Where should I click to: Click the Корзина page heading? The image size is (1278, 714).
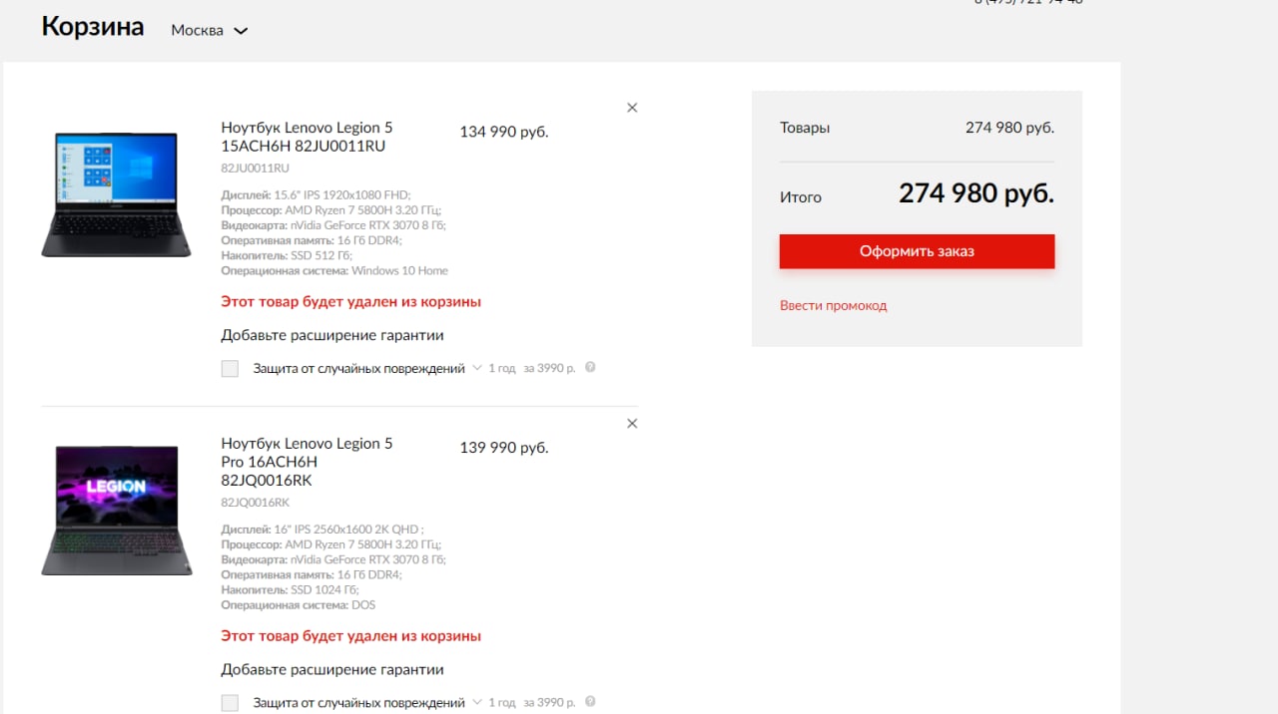93,26
